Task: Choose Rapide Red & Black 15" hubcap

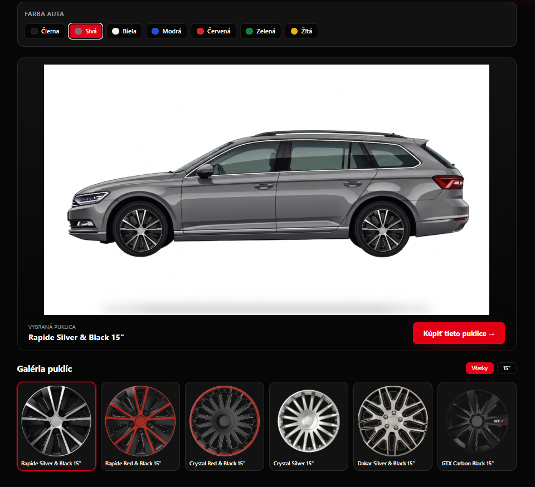Action: point(140,426)
